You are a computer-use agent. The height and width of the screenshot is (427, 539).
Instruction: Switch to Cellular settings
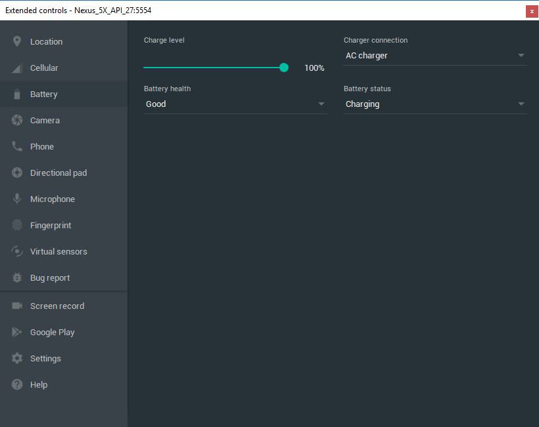64,68
